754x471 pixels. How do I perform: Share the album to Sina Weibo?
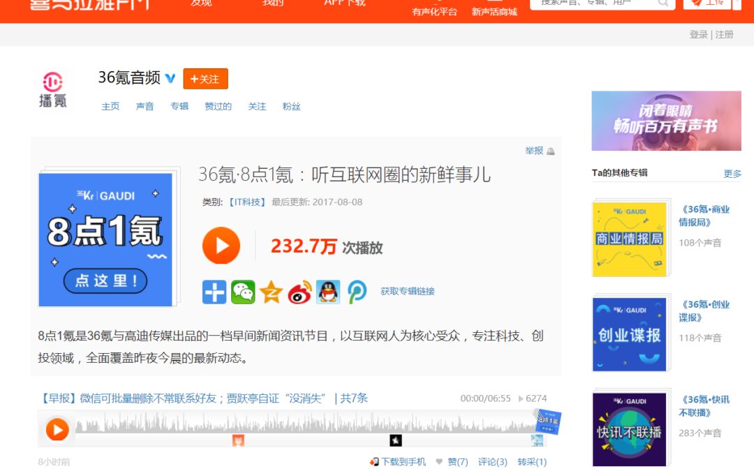(300, 292)
